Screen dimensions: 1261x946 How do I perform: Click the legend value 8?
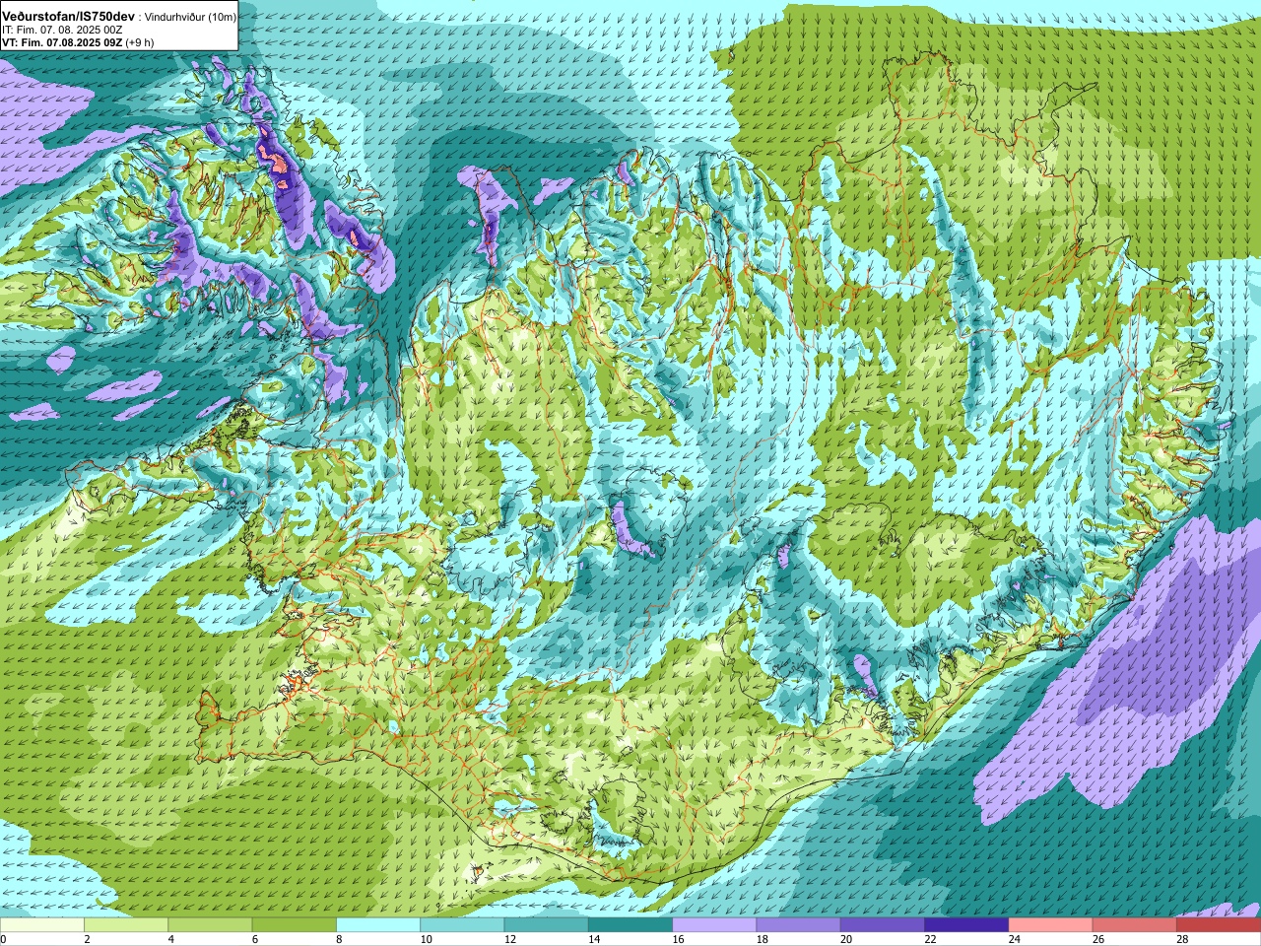(339, 939)
